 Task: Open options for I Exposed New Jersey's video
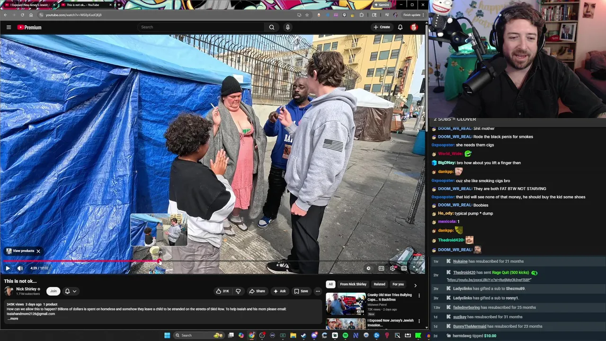[x=419, y=321]
